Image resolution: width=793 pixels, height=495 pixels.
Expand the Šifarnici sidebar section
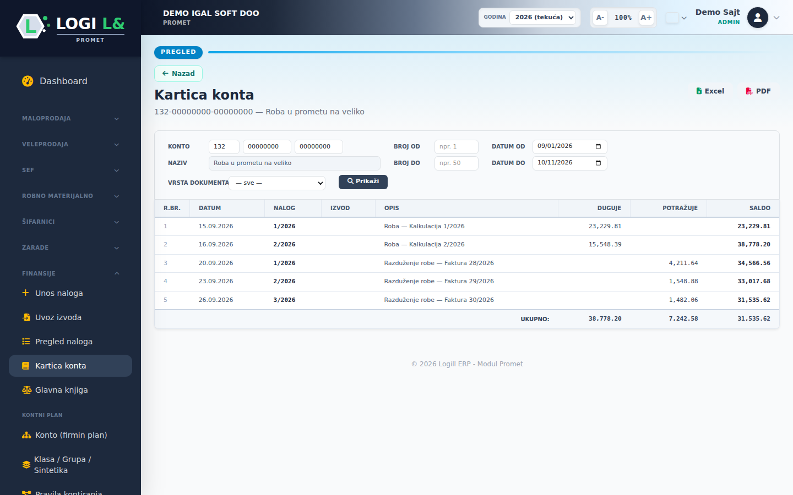[x=70, y=222]
